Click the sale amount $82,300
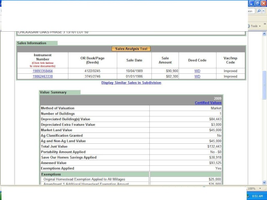 coord(172,76)
